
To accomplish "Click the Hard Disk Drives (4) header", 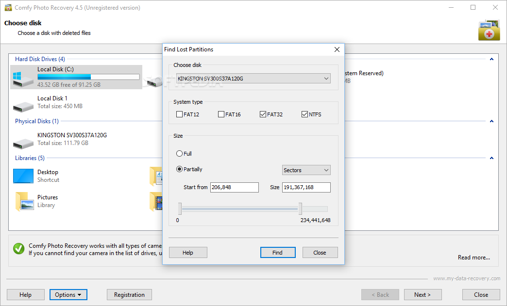I will click(40, 59).
